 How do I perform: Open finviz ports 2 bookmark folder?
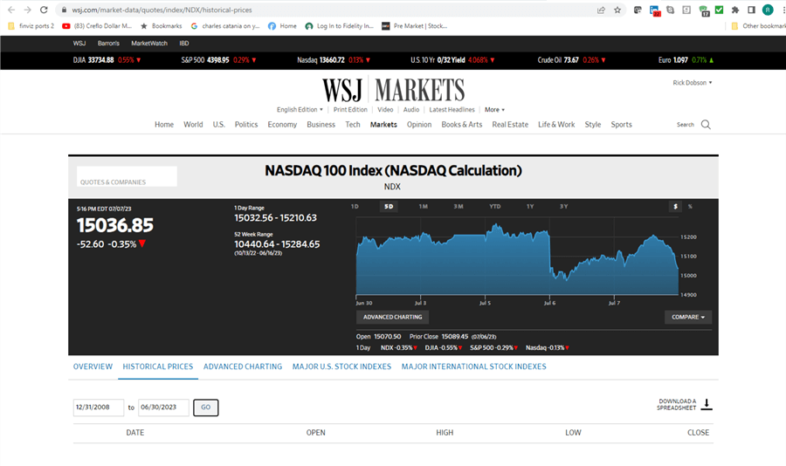[31, 25]
